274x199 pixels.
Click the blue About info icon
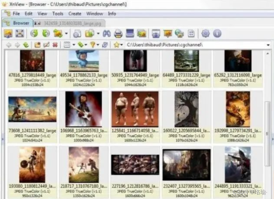217,33
